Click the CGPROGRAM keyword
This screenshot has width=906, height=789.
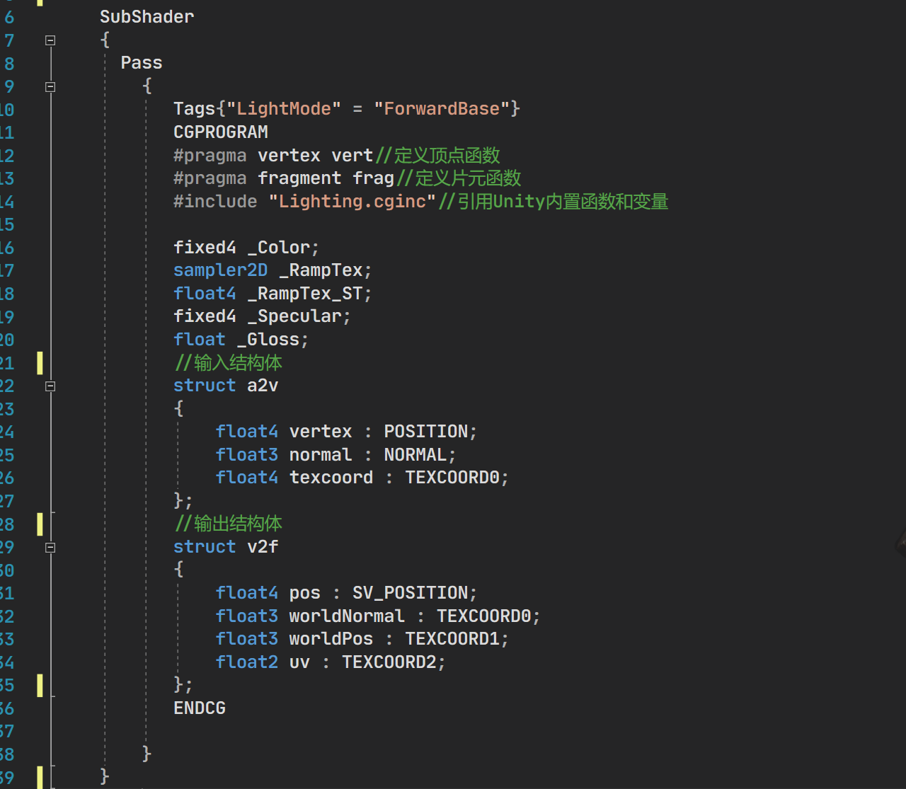click(x=221, y=132)
